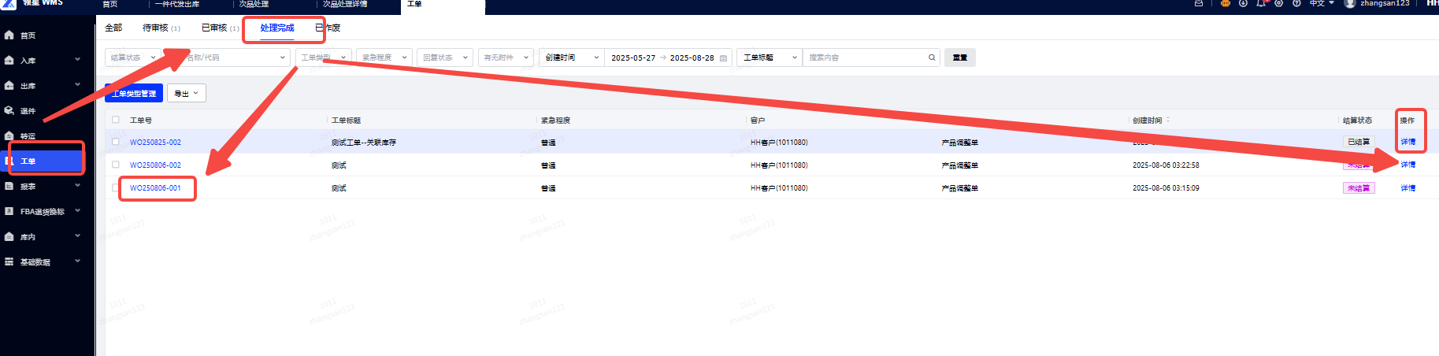Open the date range calendar icon

723,58
